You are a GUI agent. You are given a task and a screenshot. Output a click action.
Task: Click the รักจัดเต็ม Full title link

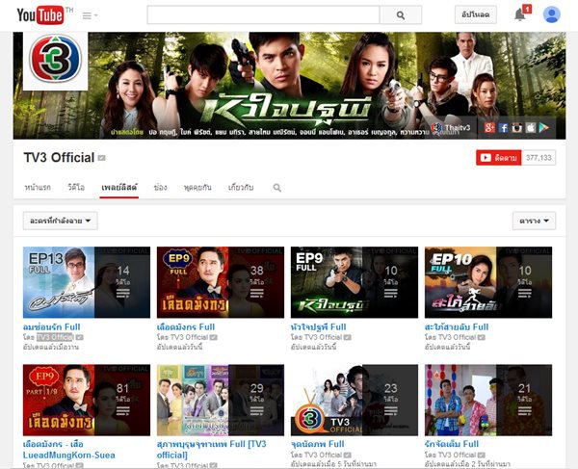point(452,444)
